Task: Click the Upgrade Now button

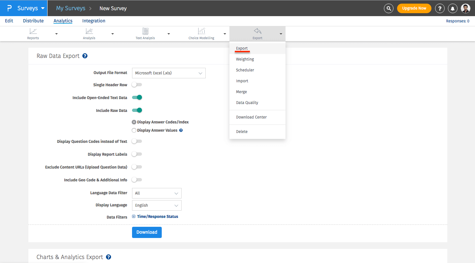Action: coord(414,8)
